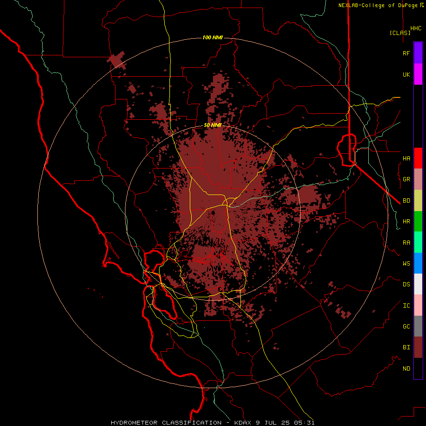Pick the HR green legend swatch
Image resolution: width=426 pixels, height=426 pixels.
click(x=418, y=222)
